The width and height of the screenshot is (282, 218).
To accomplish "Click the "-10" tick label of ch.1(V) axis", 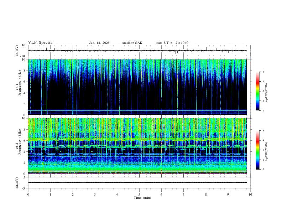I will [22, 56].
